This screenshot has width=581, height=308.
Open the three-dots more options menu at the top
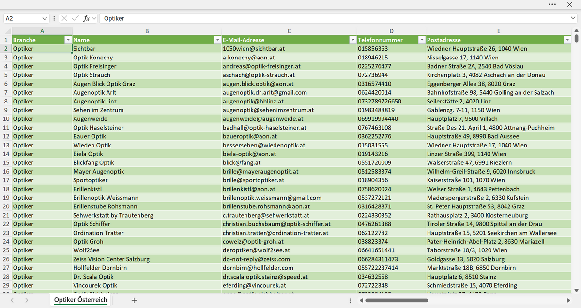click(552, 4)
